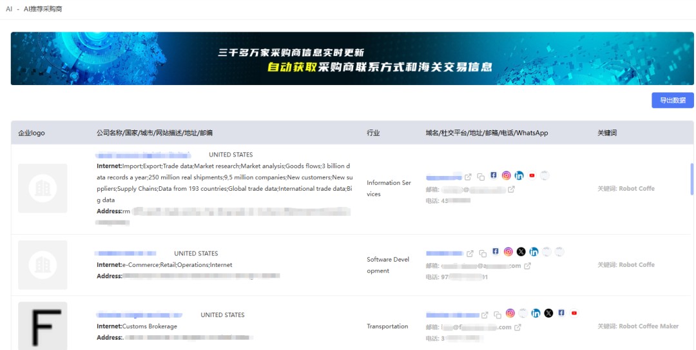696x350 pixels.
Task: Click blank social icon in Transportation row
Action: (523, 313)
